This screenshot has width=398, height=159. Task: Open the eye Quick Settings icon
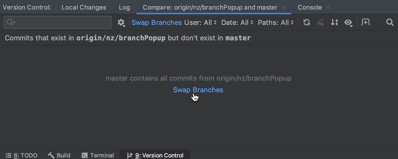point(348,23)
